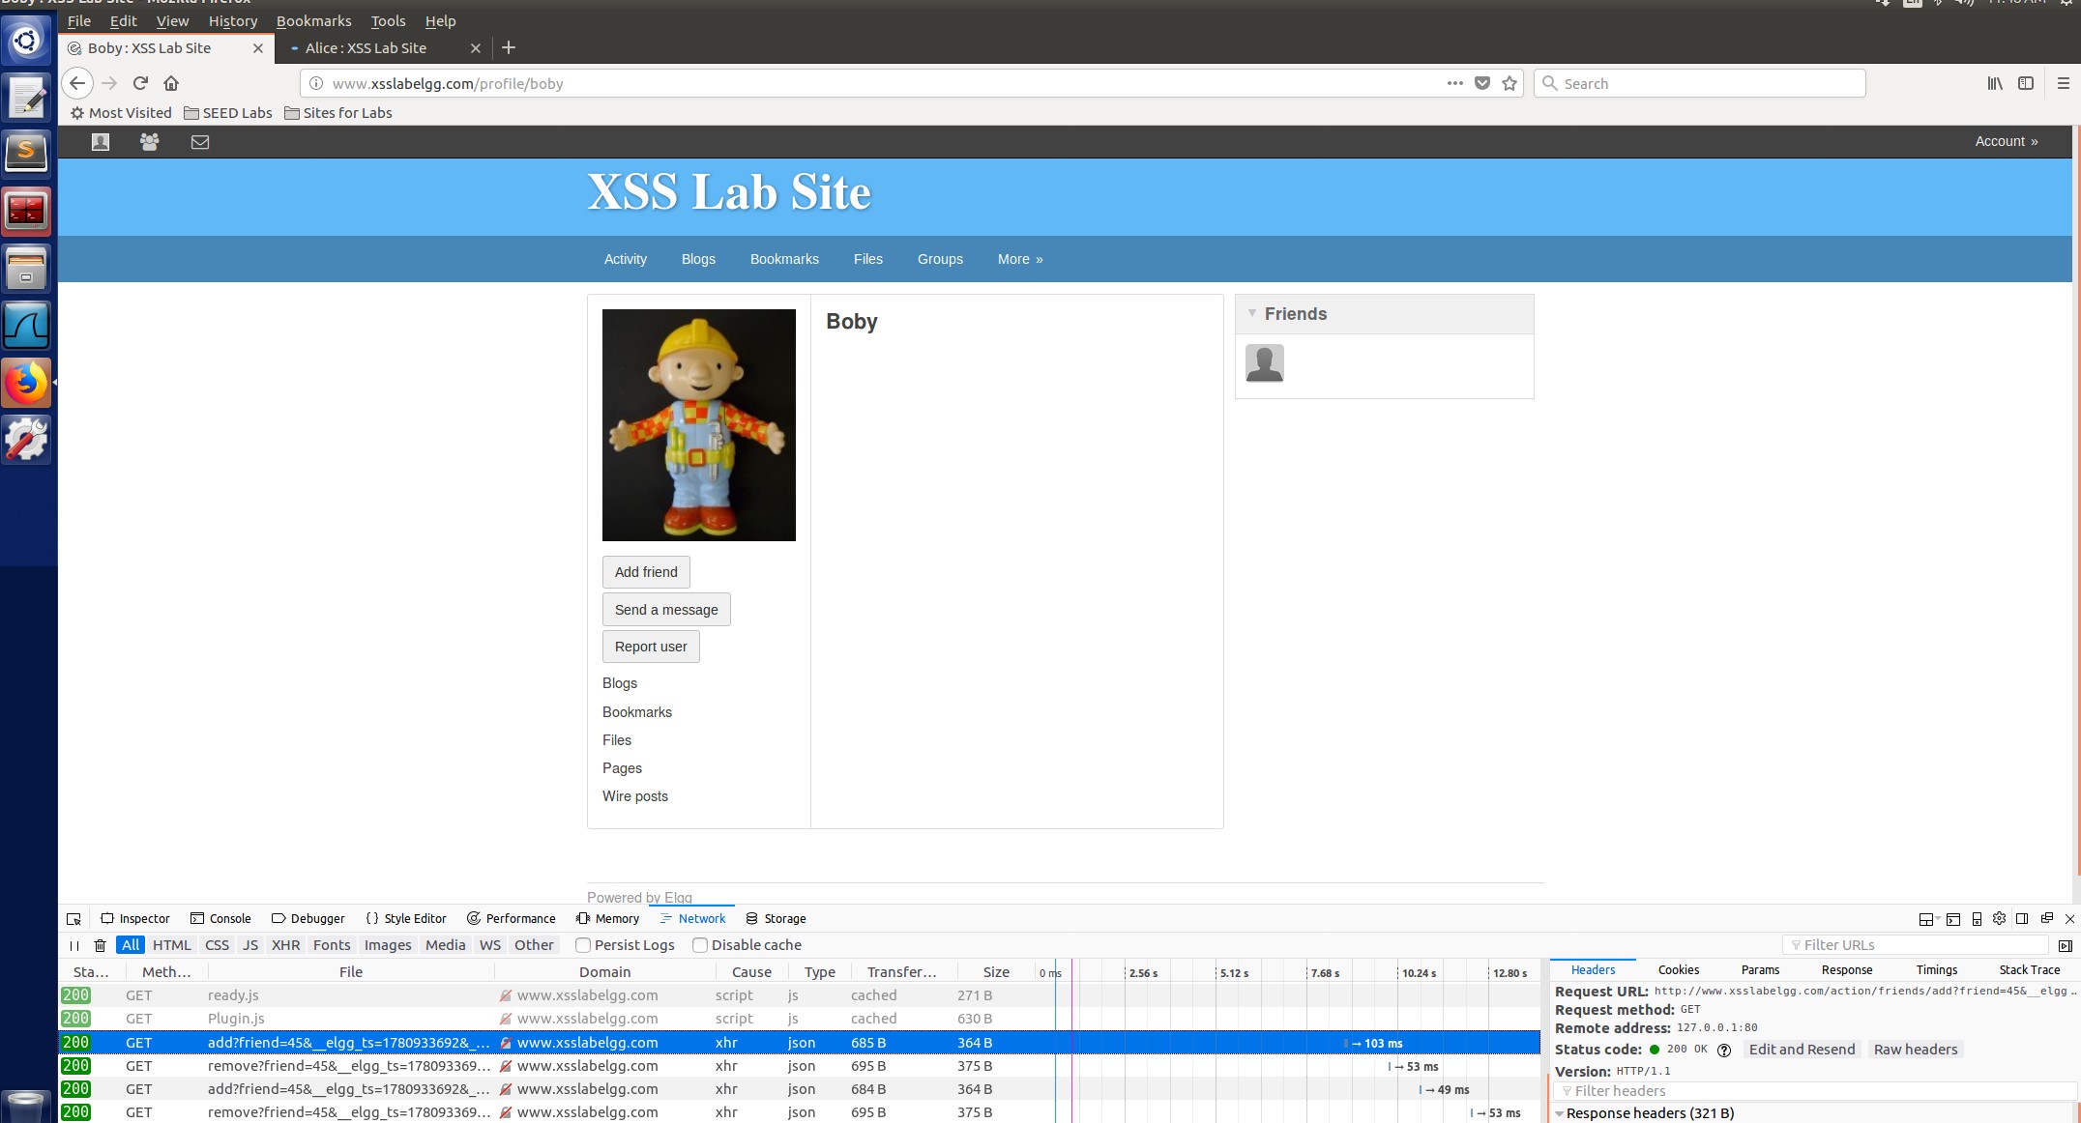Screen dimensions: 2081x1123
Task: Toggle the sidebars icon
Action: (2026, 83)
